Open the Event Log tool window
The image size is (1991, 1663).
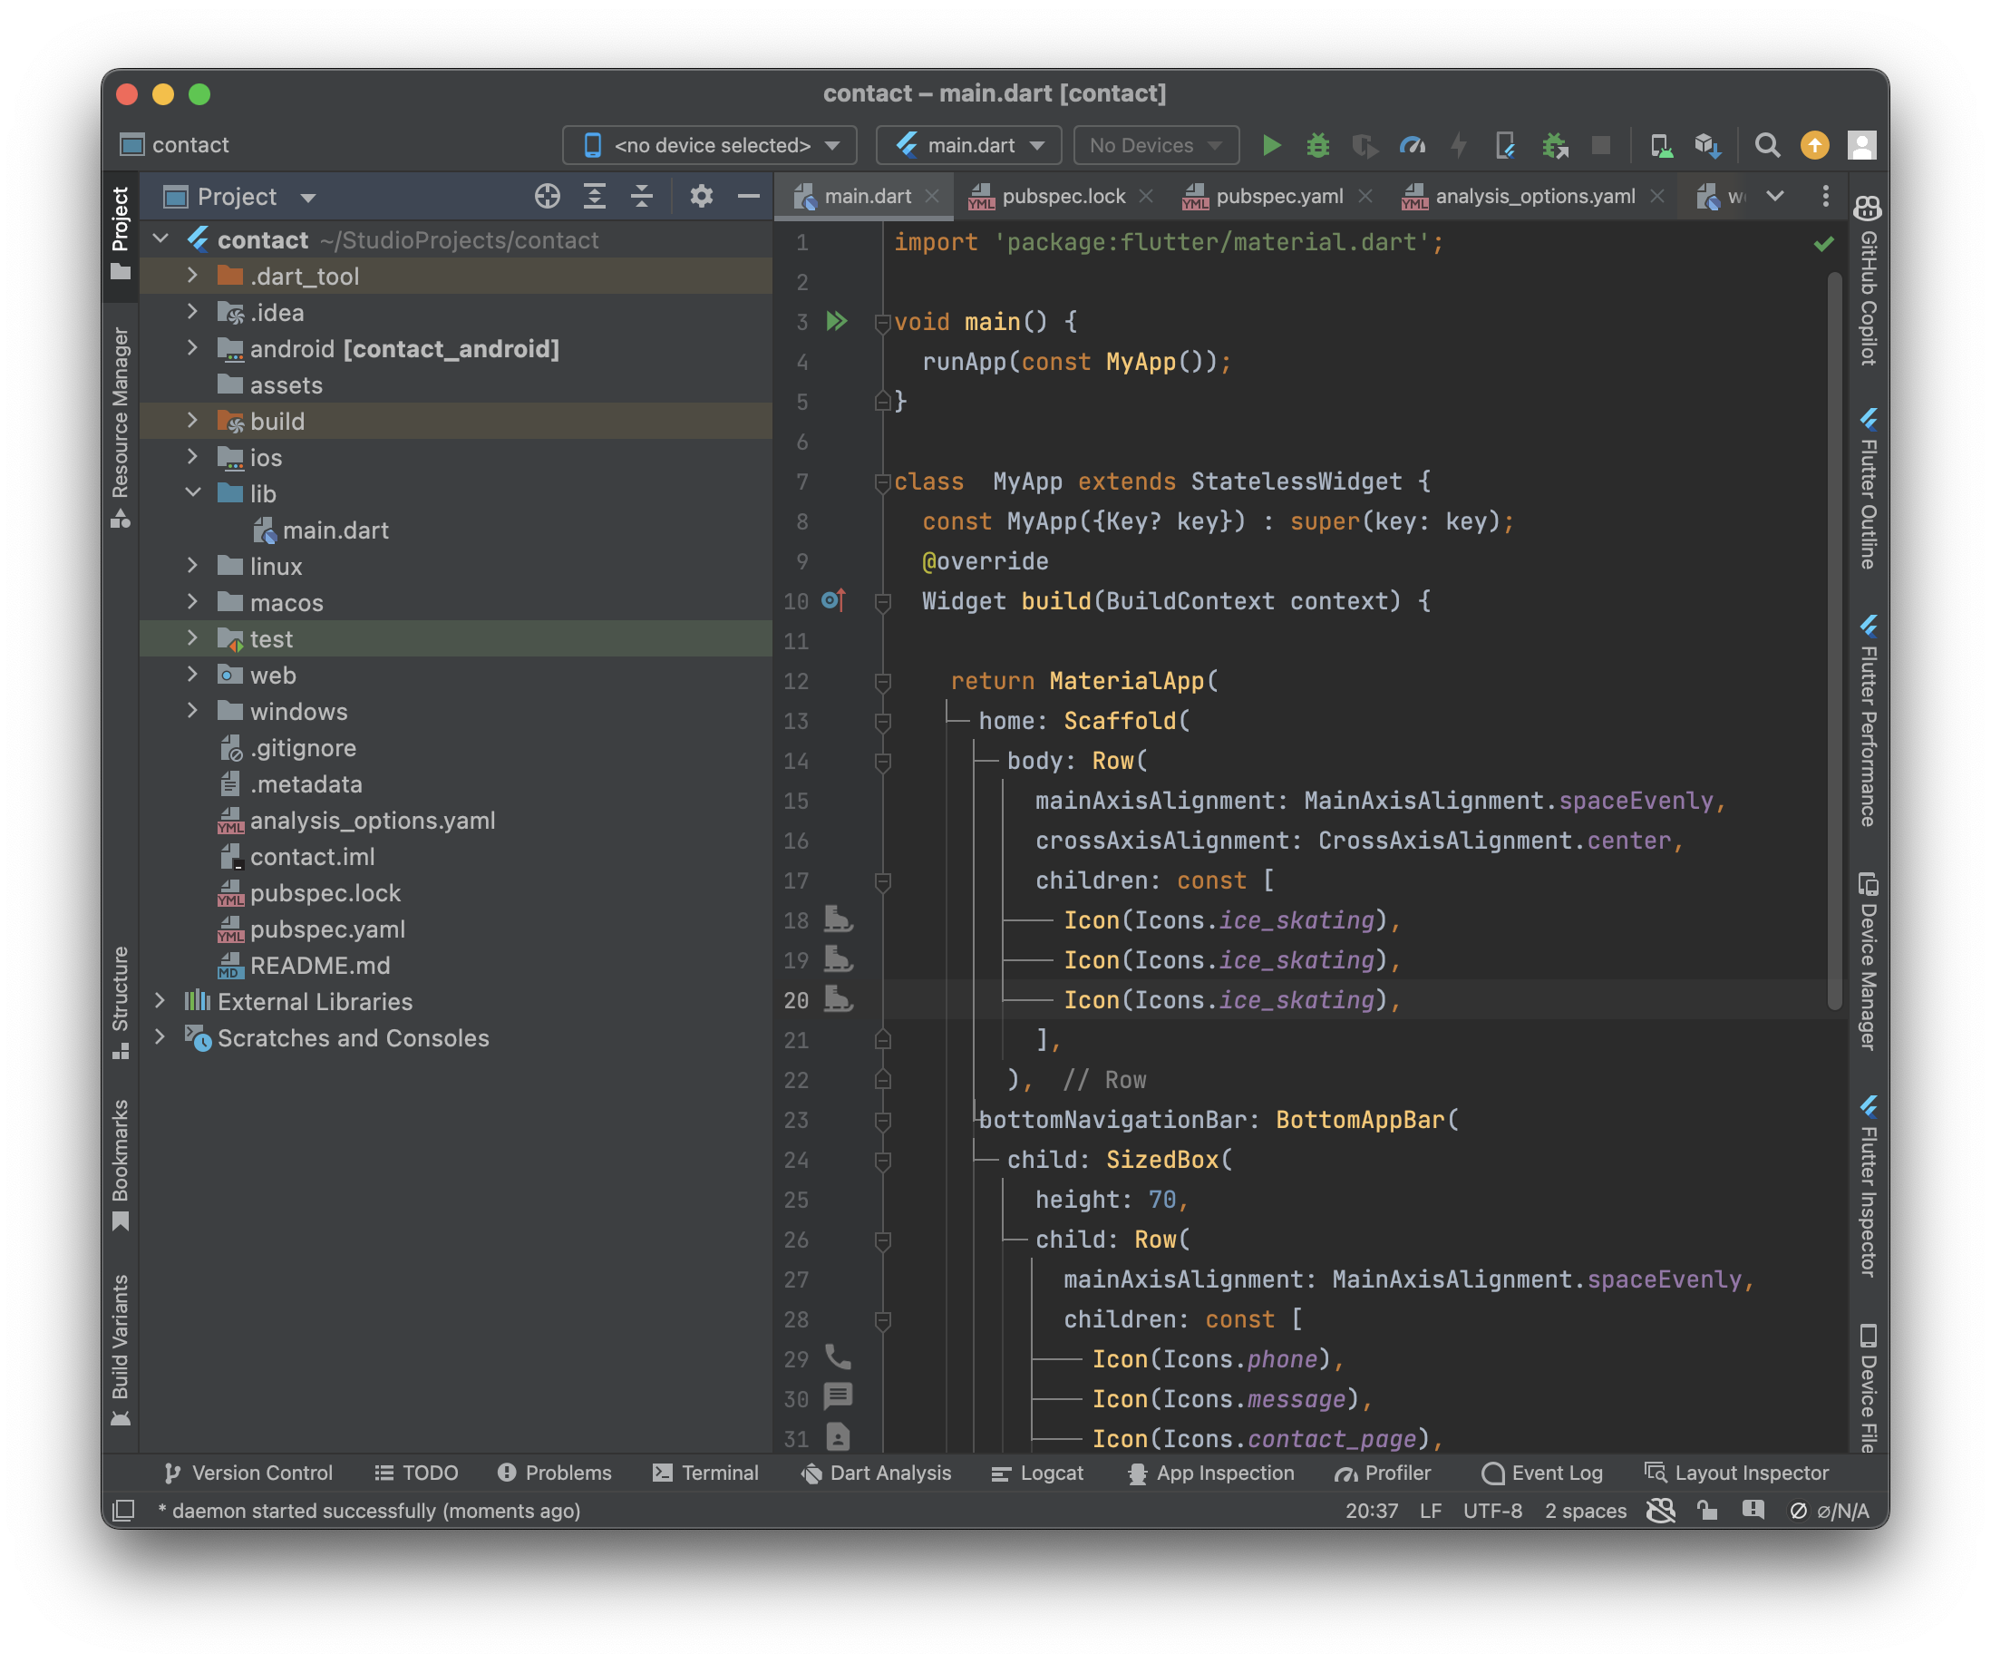[x=1541, y=1473]
